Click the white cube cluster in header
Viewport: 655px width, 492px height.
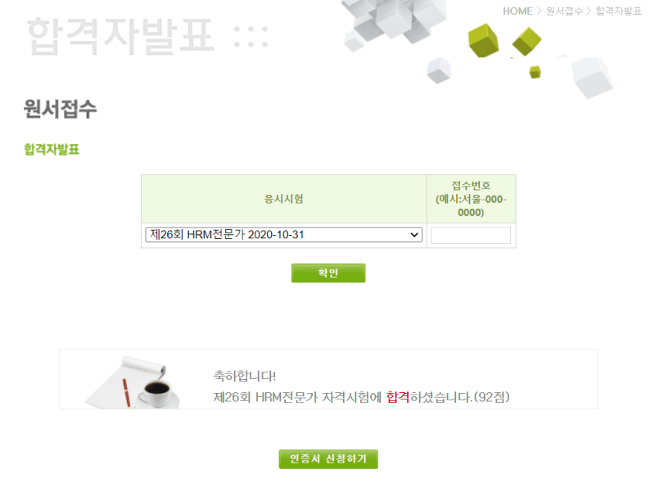click(393, 21)
